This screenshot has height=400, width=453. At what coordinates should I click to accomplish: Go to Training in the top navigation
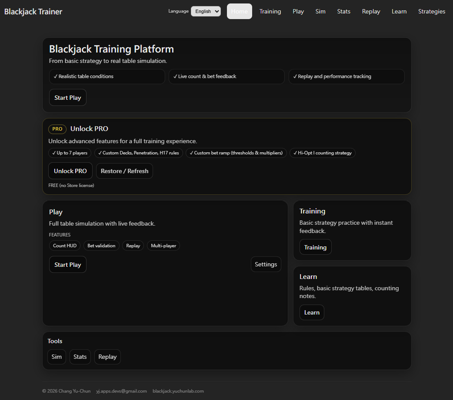270,11
